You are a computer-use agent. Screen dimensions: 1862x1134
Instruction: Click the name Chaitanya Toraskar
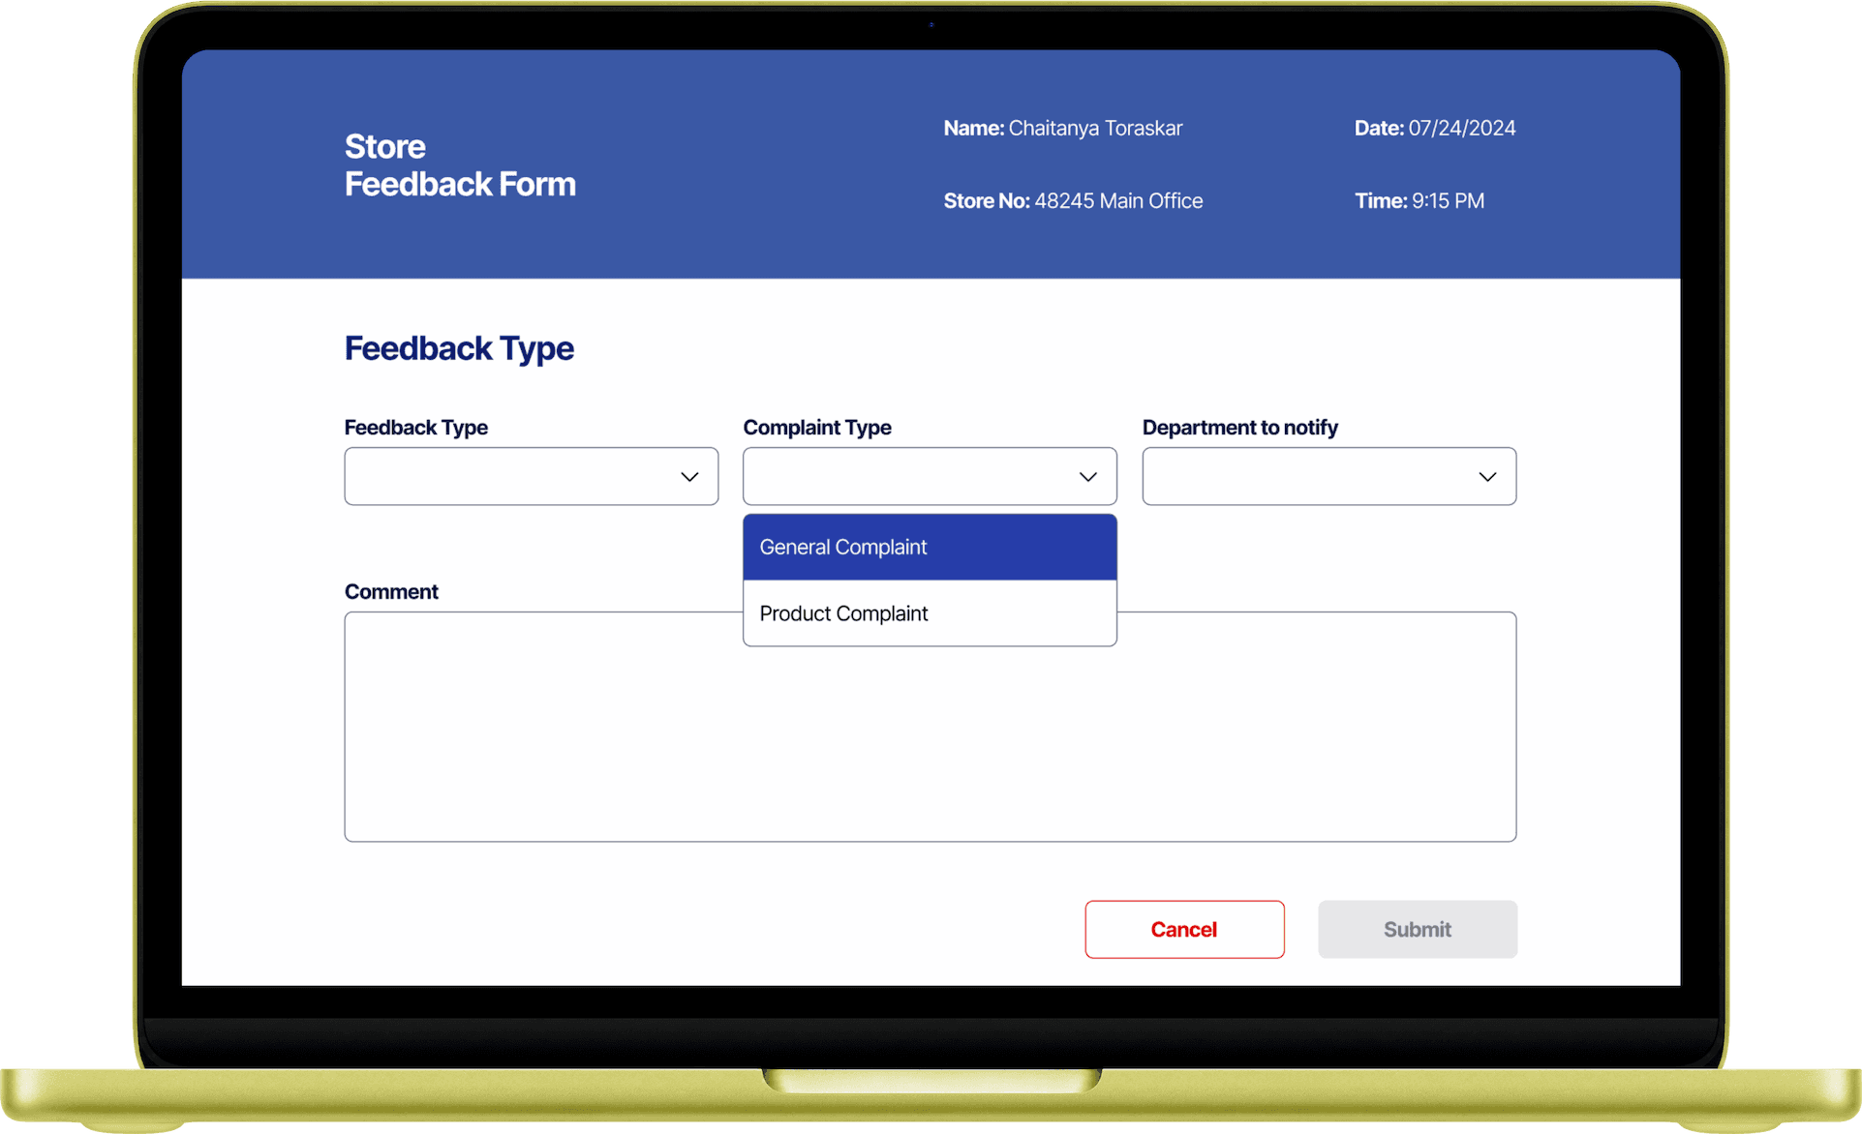[x=1095, y=128]
